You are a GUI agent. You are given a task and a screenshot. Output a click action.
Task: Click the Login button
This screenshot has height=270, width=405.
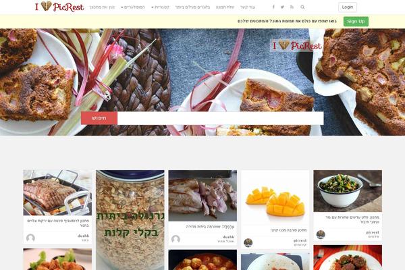coord(348,7)
